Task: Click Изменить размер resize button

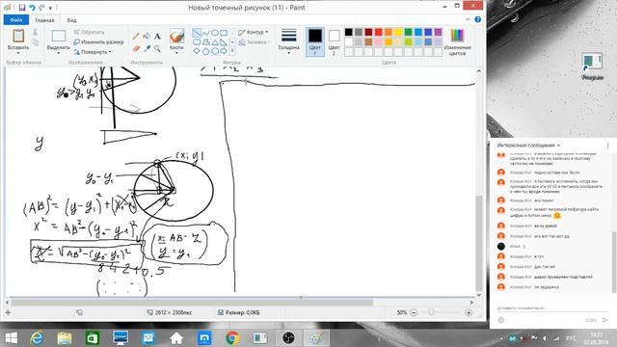Action: (x=98, y=41)
